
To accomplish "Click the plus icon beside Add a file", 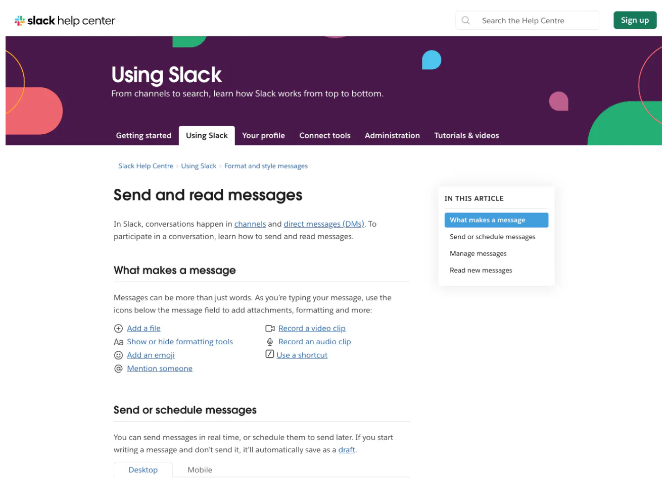I will click(118, 329).
